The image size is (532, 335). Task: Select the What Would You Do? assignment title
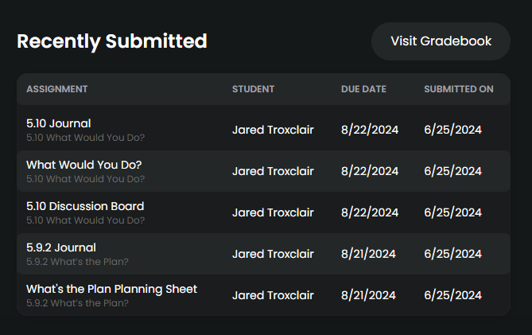83,165
